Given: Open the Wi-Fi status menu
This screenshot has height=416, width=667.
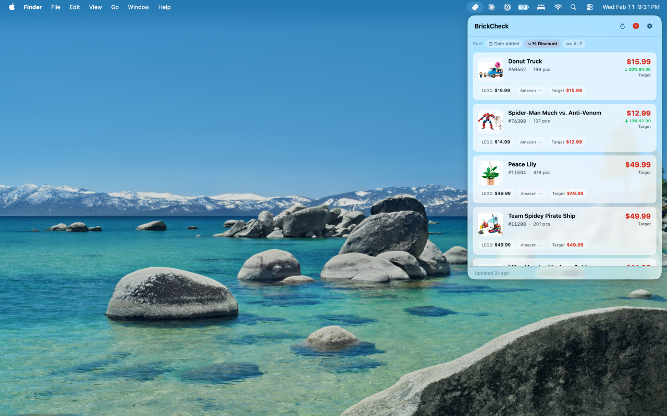Looking at the screenshot, I should click(558, 7).
